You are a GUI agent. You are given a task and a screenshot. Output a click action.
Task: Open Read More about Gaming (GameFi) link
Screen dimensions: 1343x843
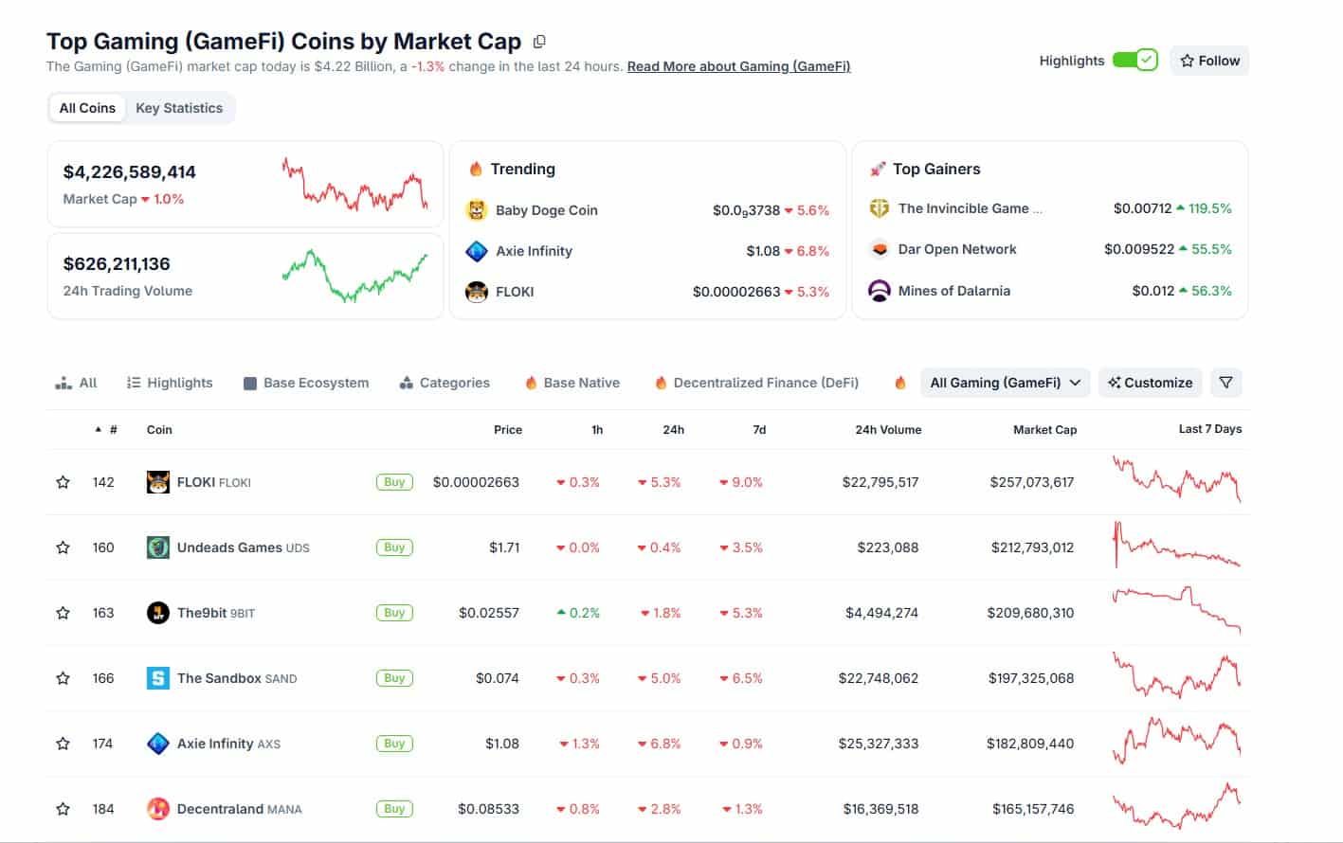tap(738, 66)
